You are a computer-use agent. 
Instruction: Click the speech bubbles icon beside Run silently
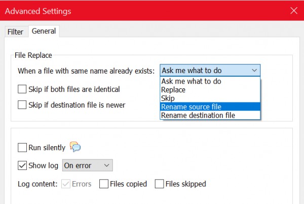click(x=75, y=147)
